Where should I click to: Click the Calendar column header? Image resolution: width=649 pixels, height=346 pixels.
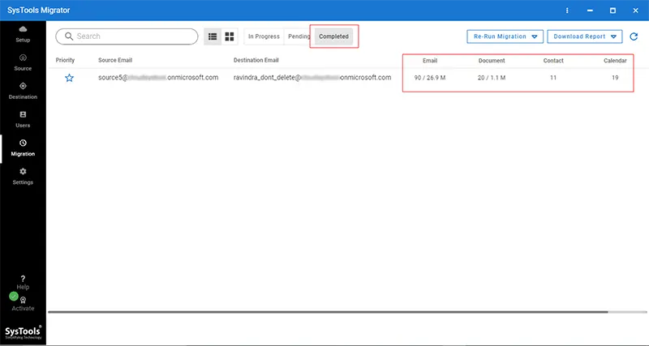[615, 61]
